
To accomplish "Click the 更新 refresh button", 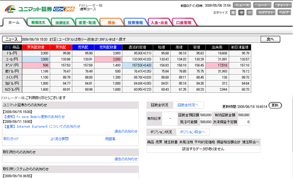I will coord(275,105).
